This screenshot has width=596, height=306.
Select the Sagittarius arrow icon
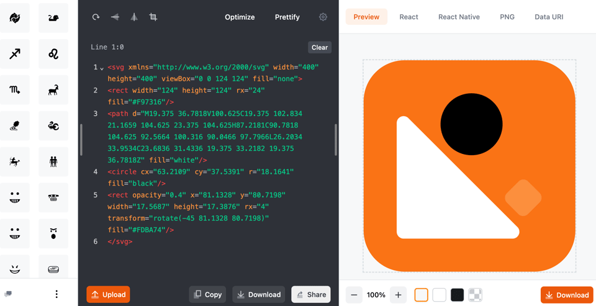[x=15, y=54]
